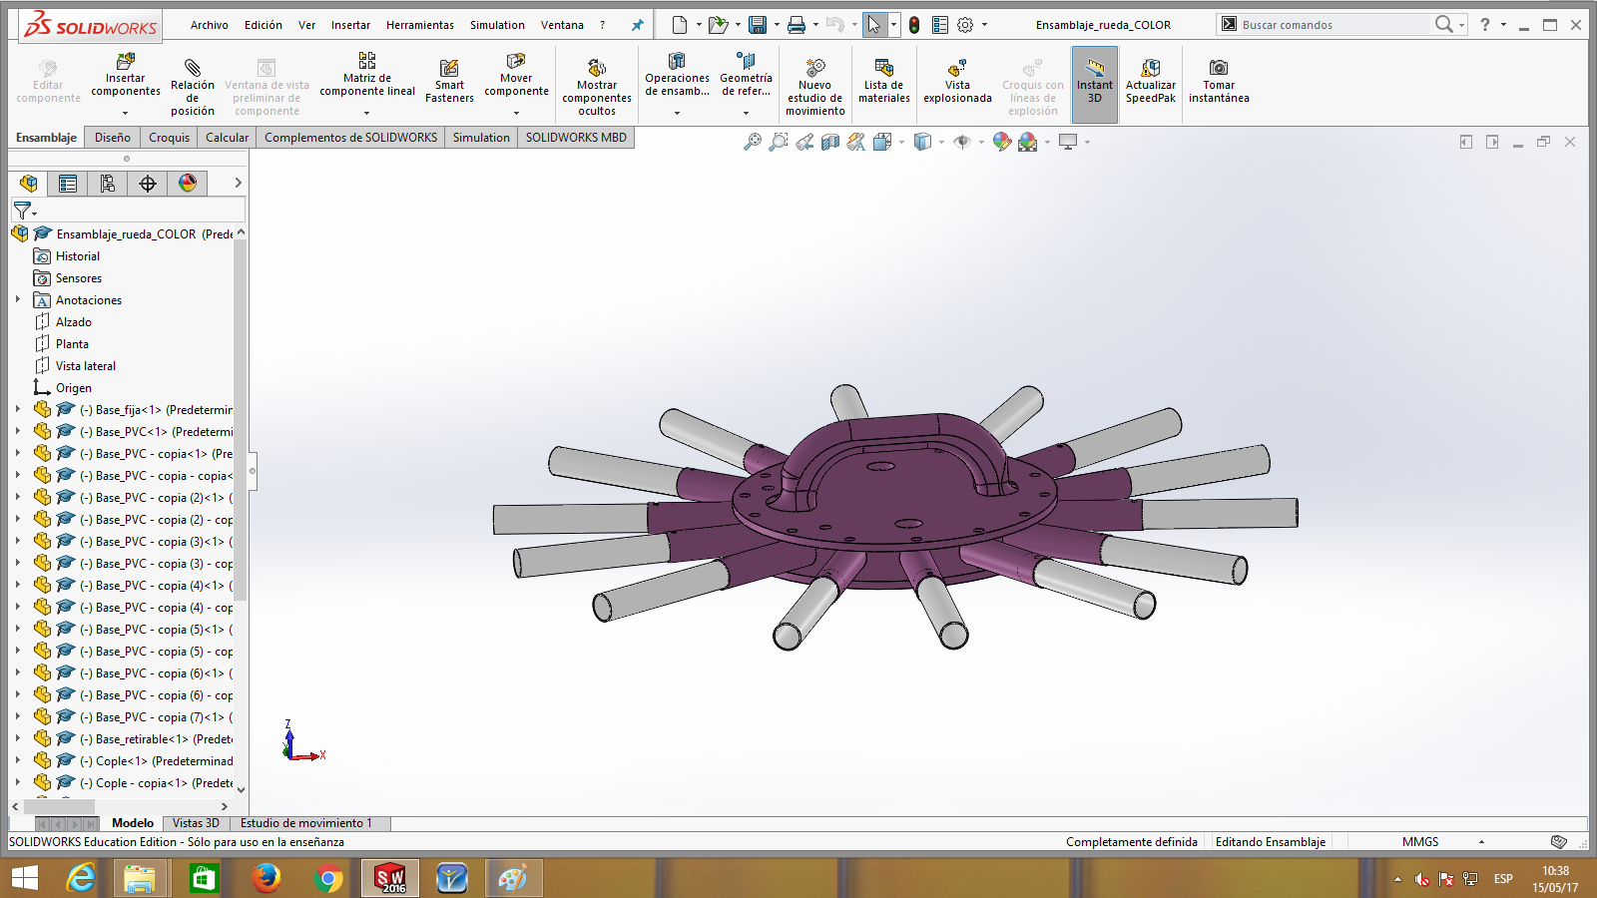Open the Estudio de movimiento 1 tab
The height and width of the screenshot is (898, 1597).
(x=305, y=823)
